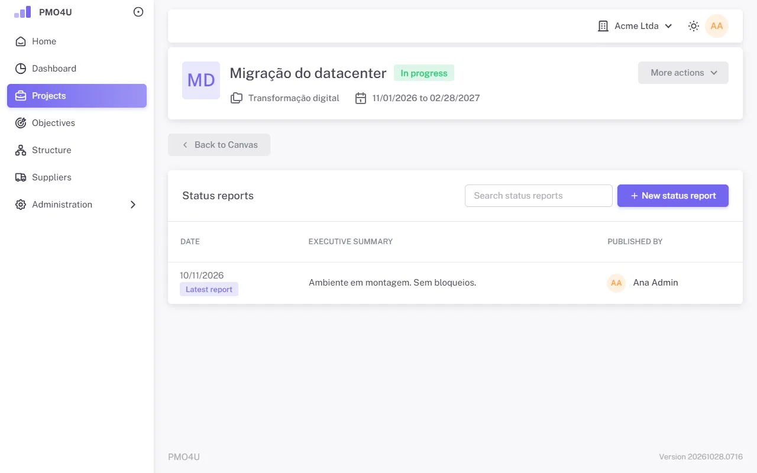Click the Transformação digital portfolio icon

click(x=237, y=98)
